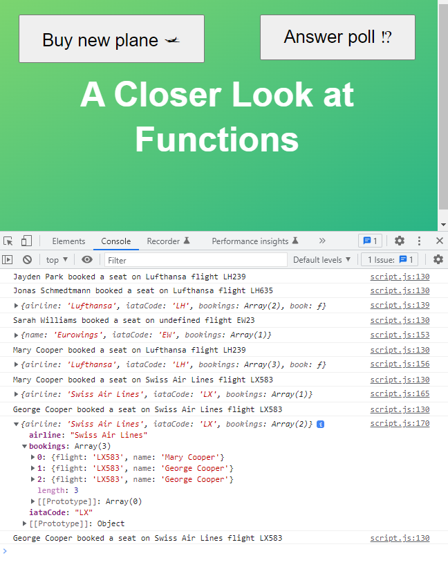Collapse the bookings Array(3) property
The image size is (448, 567).
(25, 446)
